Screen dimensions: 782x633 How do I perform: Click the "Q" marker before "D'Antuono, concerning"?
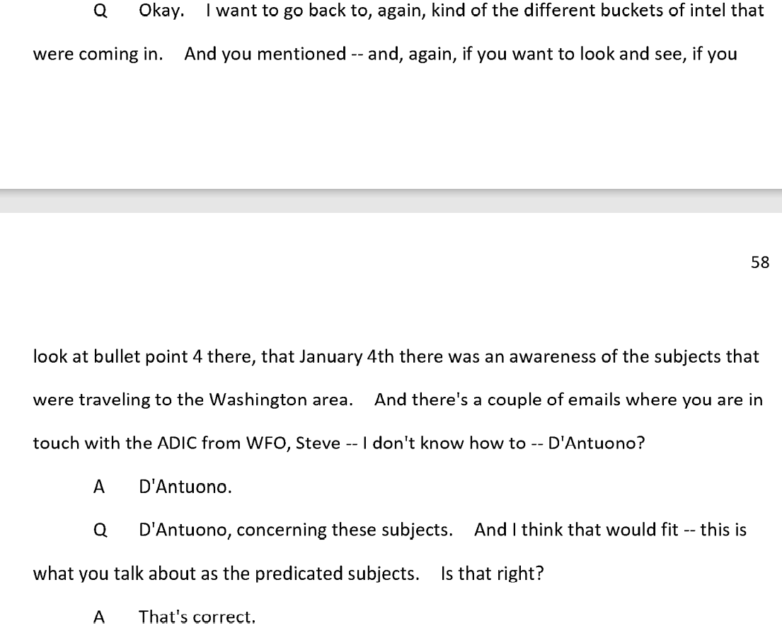click(100, 530)
